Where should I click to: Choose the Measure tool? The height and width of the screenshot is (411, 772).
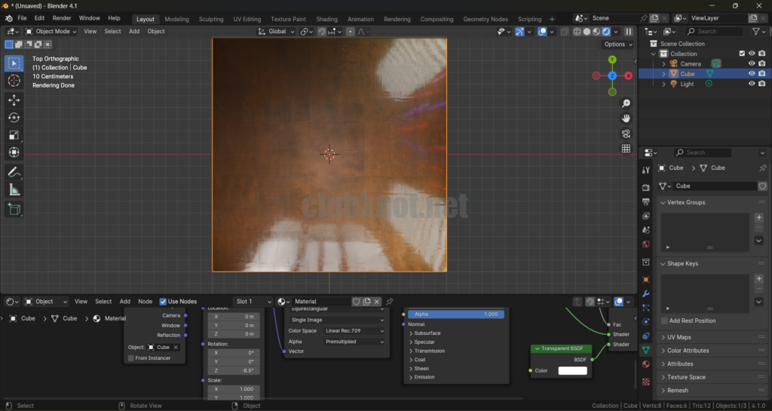coord(14,190)
